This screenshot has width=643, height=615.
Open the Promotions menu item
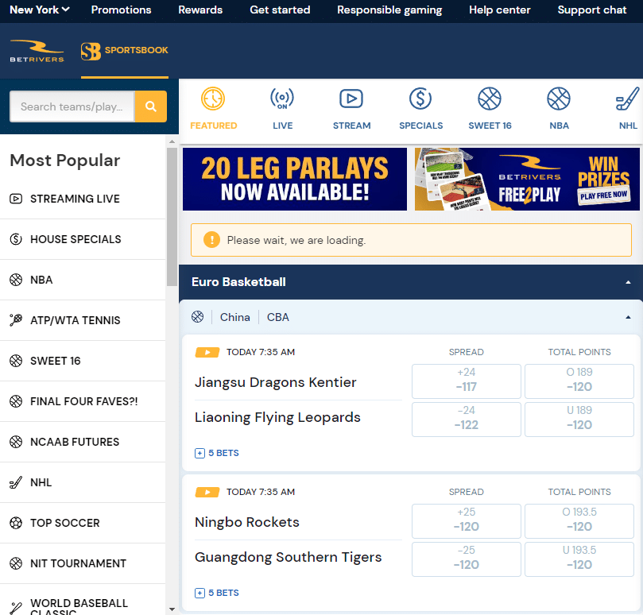tap(121, 10)
